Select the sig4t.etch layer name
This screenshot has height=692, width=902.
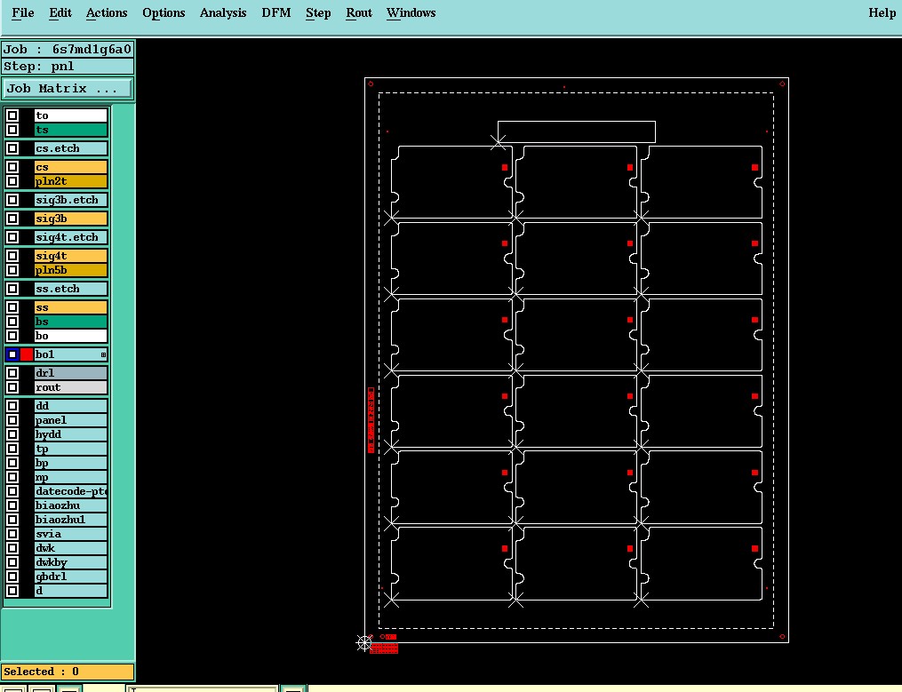(71, 237)
